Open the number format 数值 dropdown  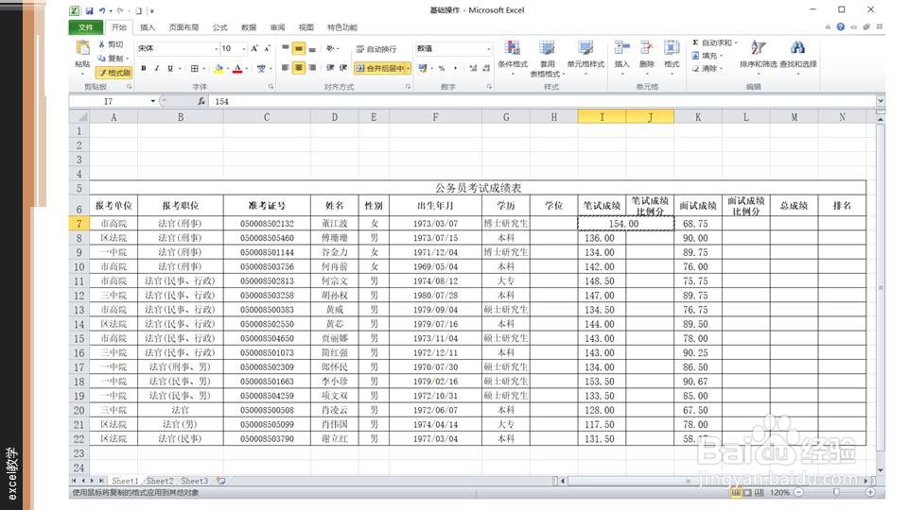pos(488,48)
